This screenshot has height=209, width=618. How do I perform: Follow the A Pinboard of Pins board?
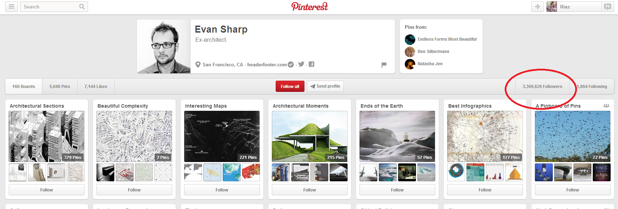tap(573, 190)
